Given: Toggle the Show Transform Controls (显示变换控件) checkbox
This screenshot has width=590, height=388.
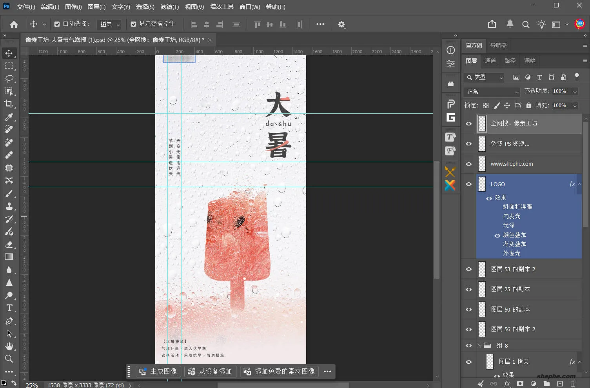Looking at the screenshot, I should (134, 24).
